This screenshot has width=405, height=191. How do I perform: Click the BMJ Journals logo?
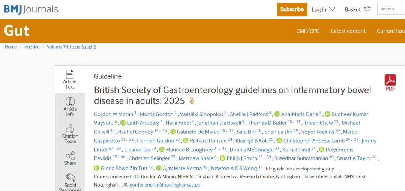click(31, 9)
